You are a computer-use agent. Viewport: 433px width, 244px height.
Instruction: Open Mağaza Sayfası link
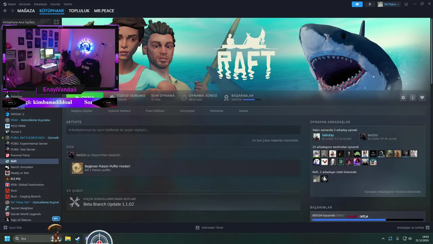click(x=82, y=111)
